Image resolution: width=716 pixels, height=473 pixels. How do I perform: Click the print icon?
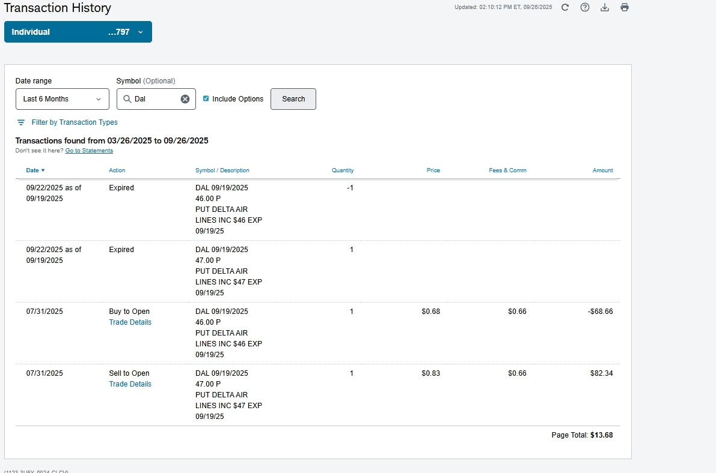click(625, 7)
